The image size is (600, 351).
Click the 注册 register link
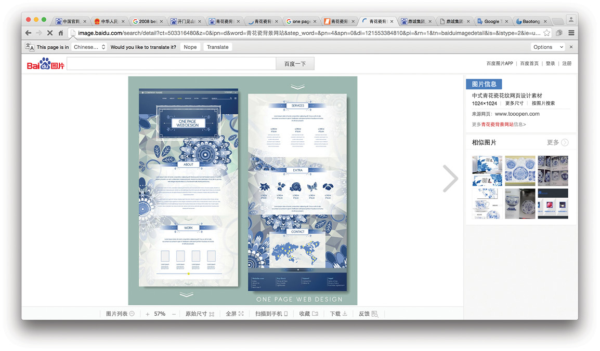click(x=567, y=63)
